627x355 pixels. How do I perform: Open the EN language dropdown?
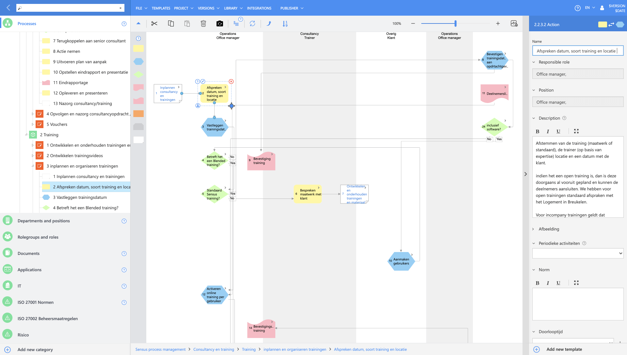pyautogui.click(x=590, y=7)
